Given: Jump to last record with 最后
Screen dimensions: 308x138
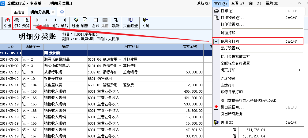Looking at the screenshot, I should (64, 23).
